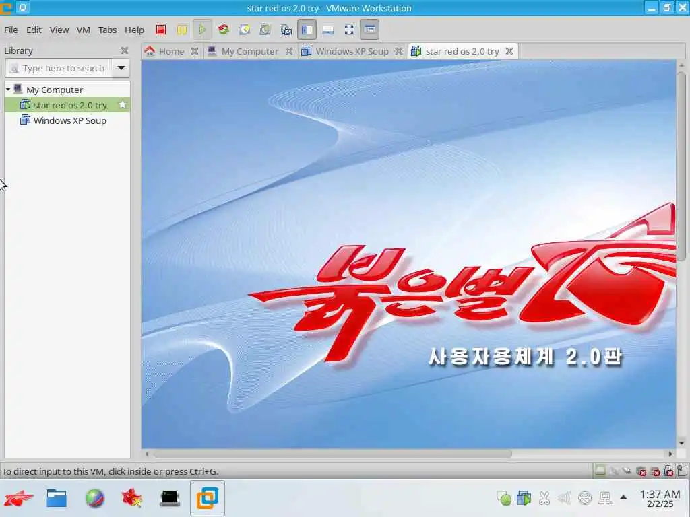Power off the VM with red stop icon
690x517 pixels.
pos(161,30)
